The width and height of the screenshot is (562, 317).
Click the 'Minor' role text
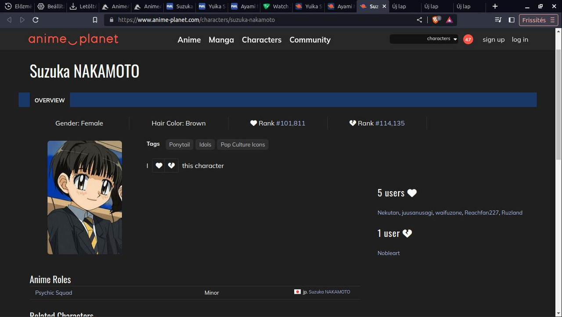(x=212, y=292)
